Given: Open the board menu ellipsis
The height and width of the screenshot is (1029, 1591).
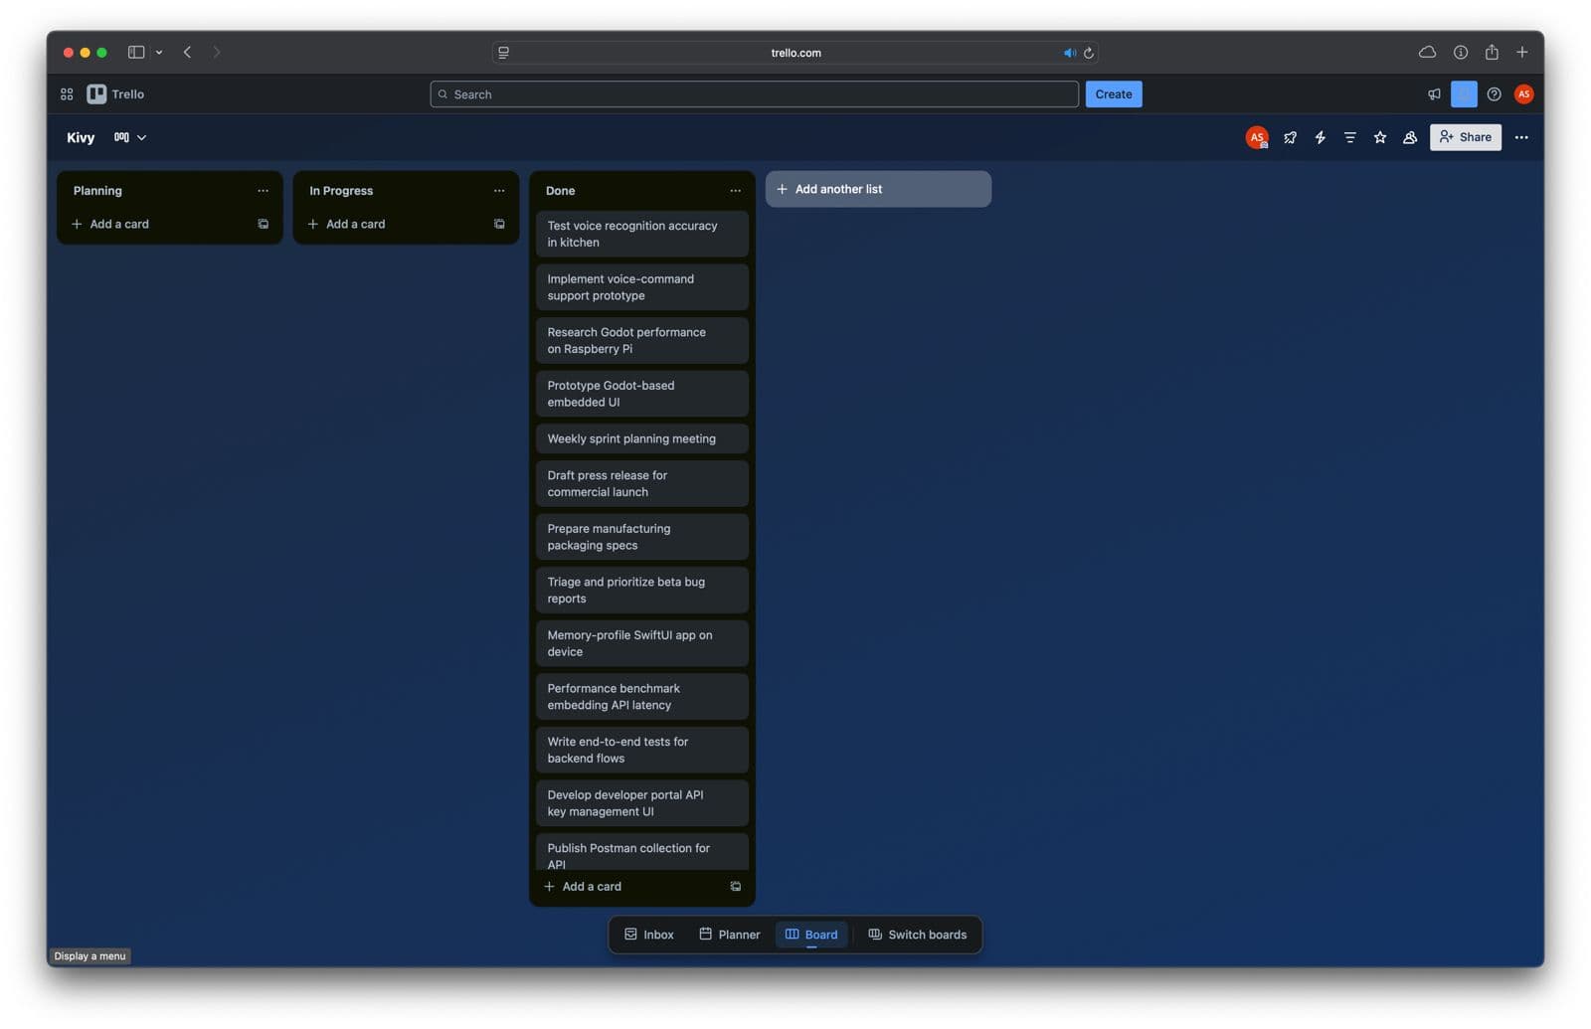Looking at the screenshot, I should (1520, 137).
